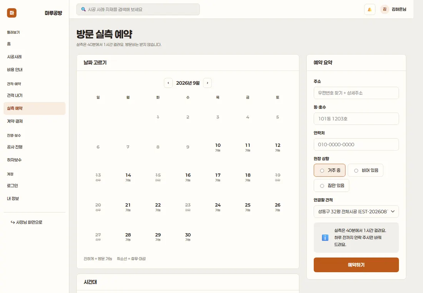This screenshot has height=293, width=423.
Task: Click the 예약 요약 heading
Action: pyautogui.click(x=323, y=63)
